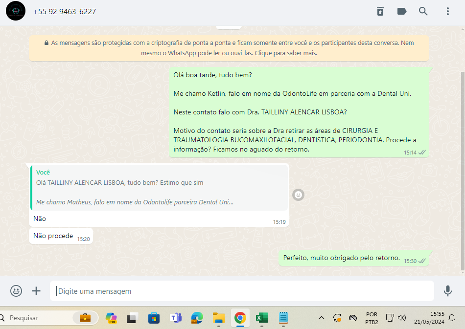Viewport: 465px width, 329px height.
Task: Click the quoted message from Você
Action: tap(159, 187)
